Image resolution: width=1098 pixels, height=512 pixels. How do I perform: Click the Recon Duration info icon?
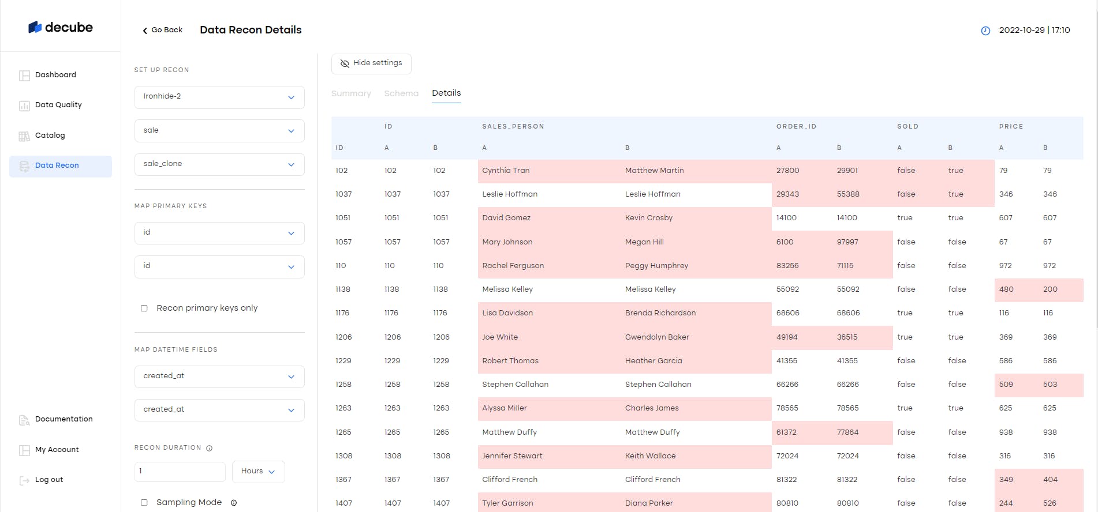pos(210,448)
